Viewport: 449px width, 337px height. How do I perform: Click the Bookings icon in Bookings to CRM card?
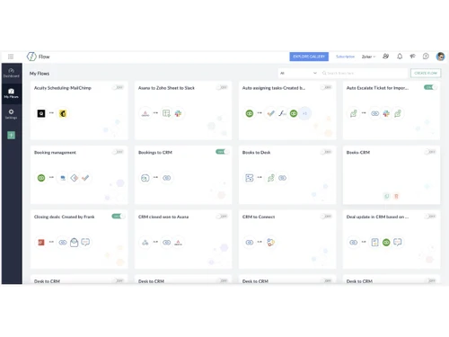click(x=145, y=178)
